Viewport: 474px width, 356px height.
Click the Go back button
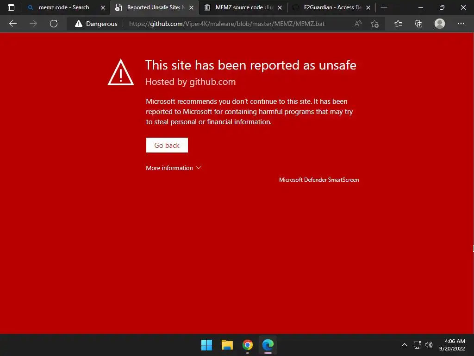(x=167, y=145)
